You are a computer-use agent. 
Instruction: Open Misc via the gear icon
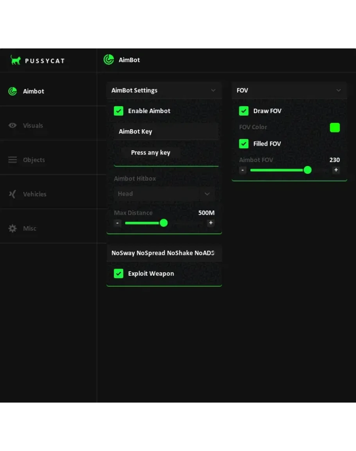[13, 228]
